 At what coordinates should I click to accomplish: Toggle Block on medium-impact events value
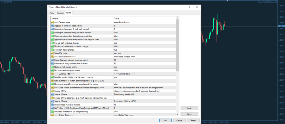[x=144, y=70]
